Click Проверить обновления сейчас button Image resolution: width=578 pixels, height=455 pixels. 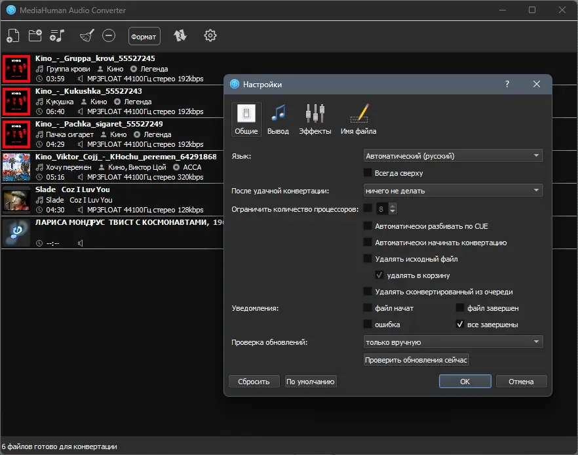pyautogui.click(x=415, y=360)
